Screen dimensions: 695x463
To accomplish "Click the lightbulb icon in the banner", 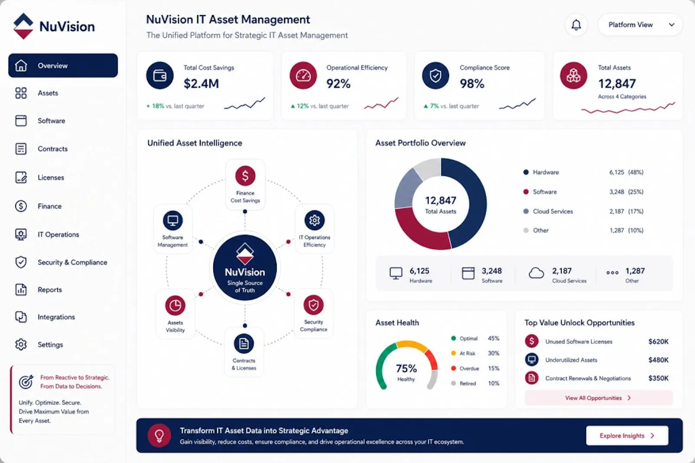I will [159, 435].
